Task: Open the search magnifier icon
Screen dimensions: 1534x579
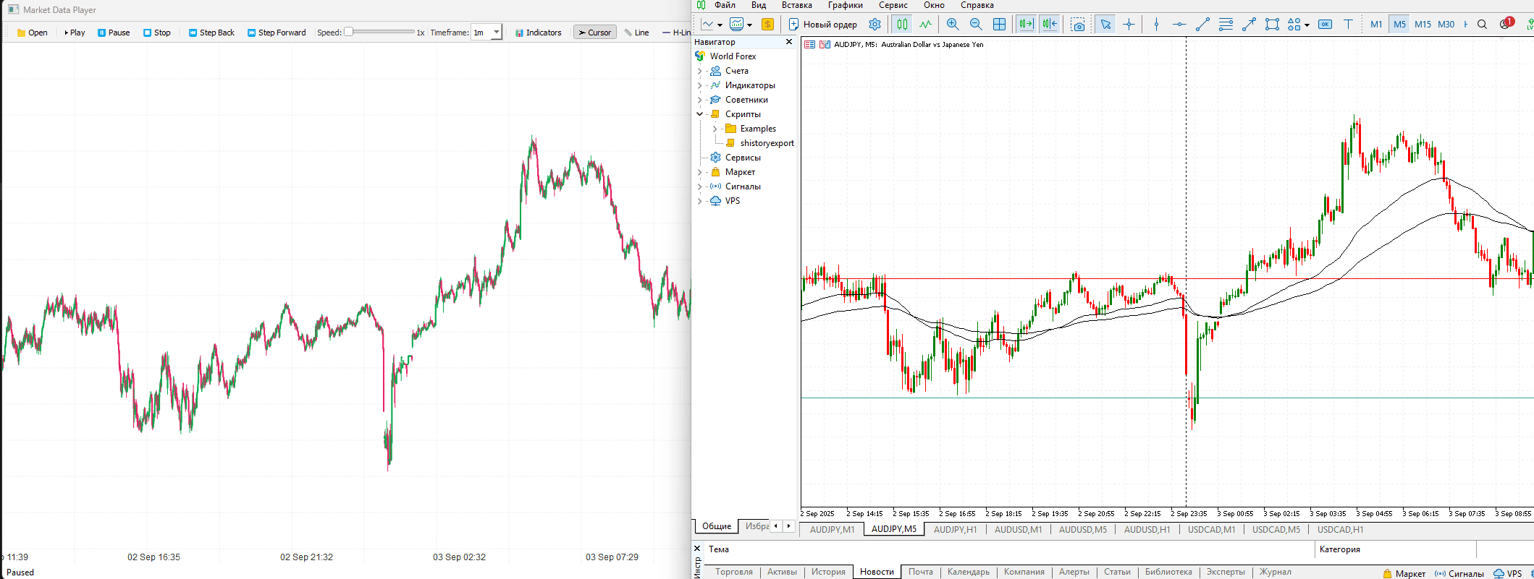Action: (x=1482, y=25)
